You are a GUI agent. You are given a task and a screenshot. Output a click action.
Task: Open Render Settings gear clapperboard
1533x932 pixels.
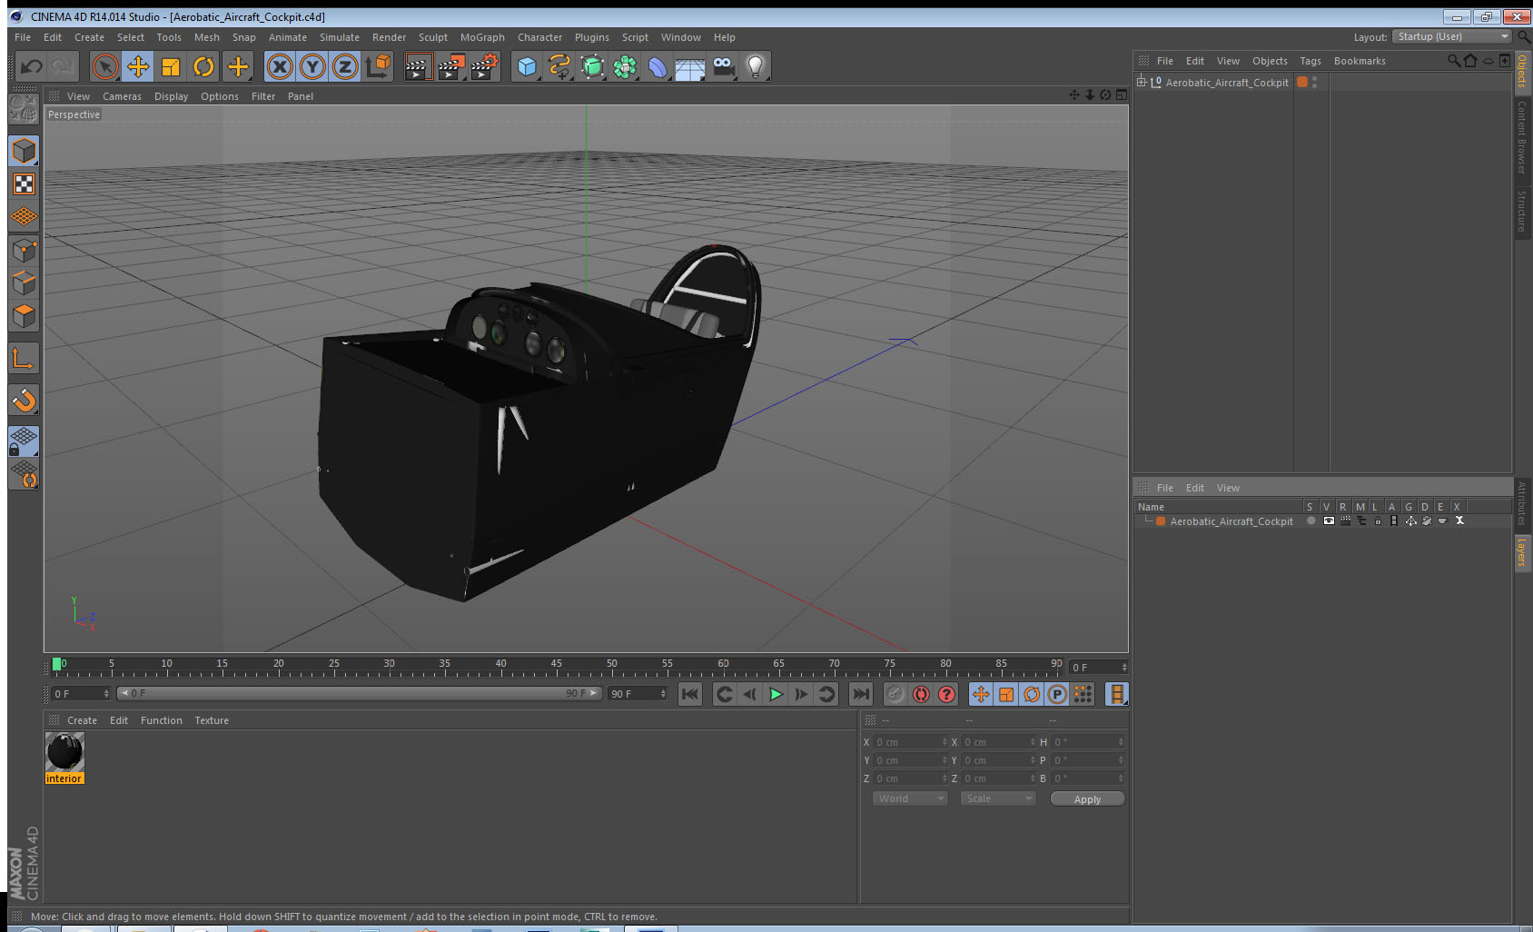[x=485, y=66]
